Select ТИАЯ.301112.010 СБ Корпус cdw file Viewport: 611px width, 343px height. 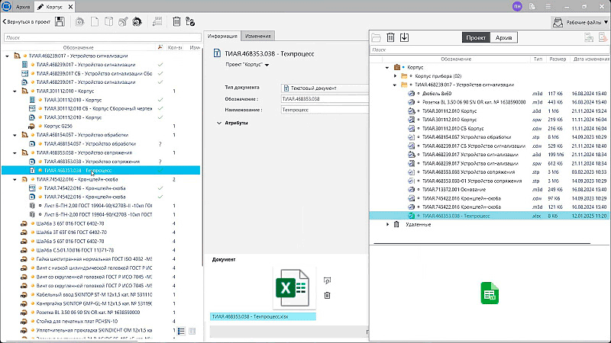[490, 129]
